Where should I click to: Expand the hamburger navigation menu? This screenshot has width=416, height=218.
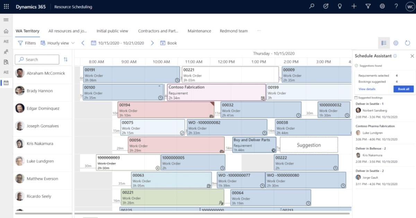pyautogui.click(x=6, y=20)
